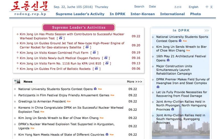Open DPRK Premier Makes Field Survey article
The height and width of the screenshot is (139, 221).
(x=183, y=81)
